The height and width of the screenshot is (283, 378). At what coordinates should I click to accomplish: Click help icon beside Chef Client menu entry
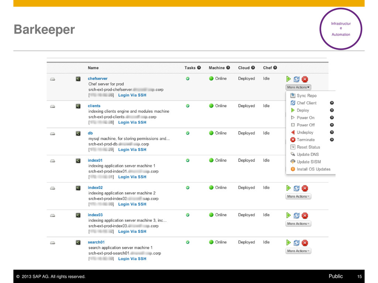(x=332, y=103)
